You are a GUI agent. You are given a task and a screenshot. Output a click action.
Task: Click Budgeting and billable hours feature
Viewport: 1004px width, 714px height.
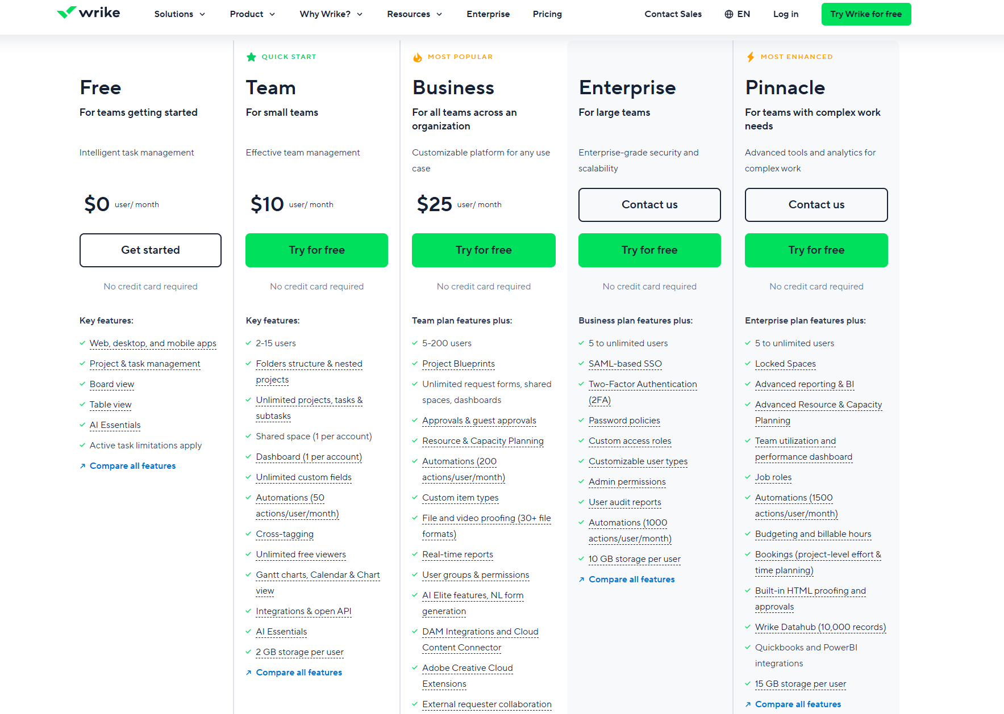[813, 534]
